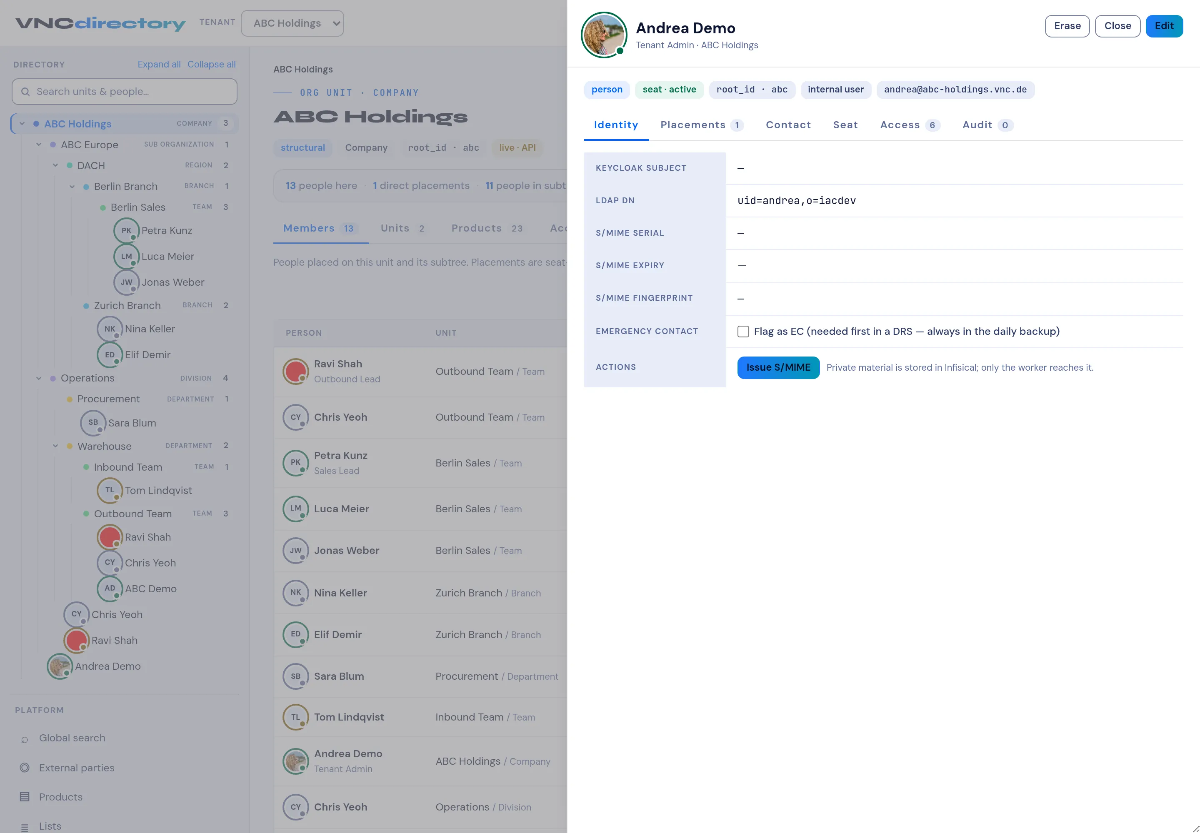The image size is (1200, 833).
Task: Open the Placements tab
Action: pos(702,125)
